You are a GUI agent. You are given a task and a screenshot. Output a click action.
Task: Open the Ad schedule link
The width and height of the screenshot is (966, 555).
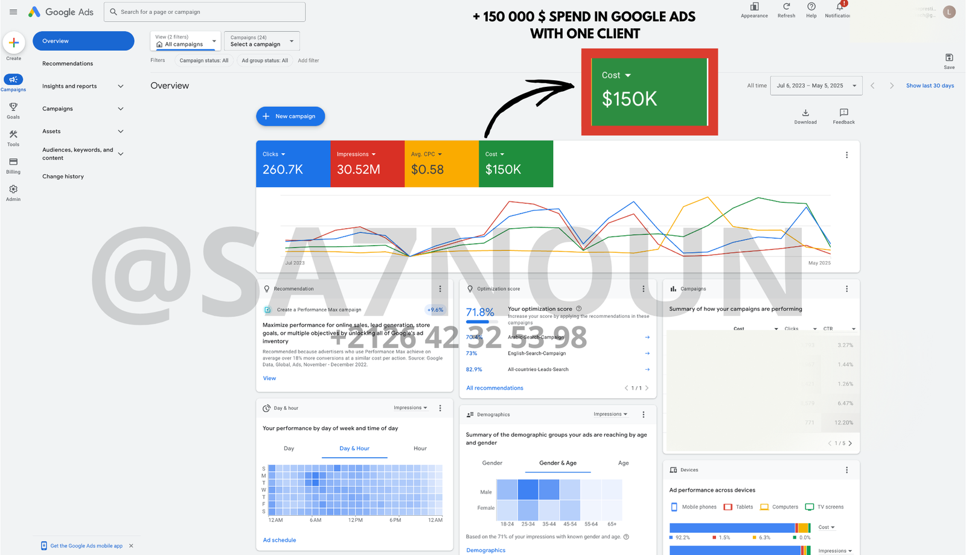point(280,540)
